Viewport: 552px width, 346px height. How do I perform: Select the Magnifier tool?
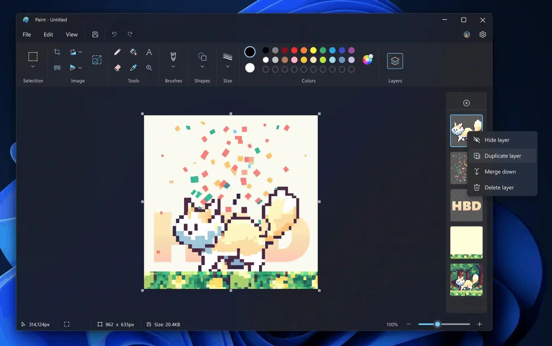click(149, 67)
